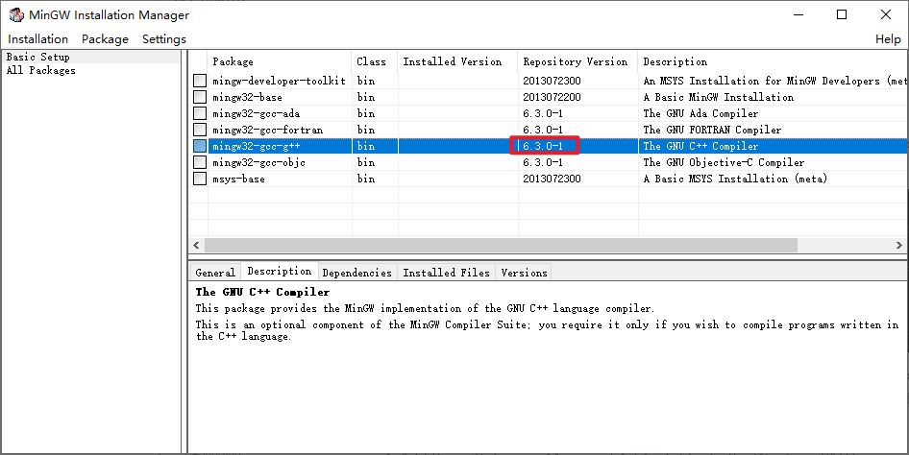The width and height of the screenshot is (909, 455).
Task: Click 'The GNU FORTRAN Compiler' description cell
Action: 712,129
